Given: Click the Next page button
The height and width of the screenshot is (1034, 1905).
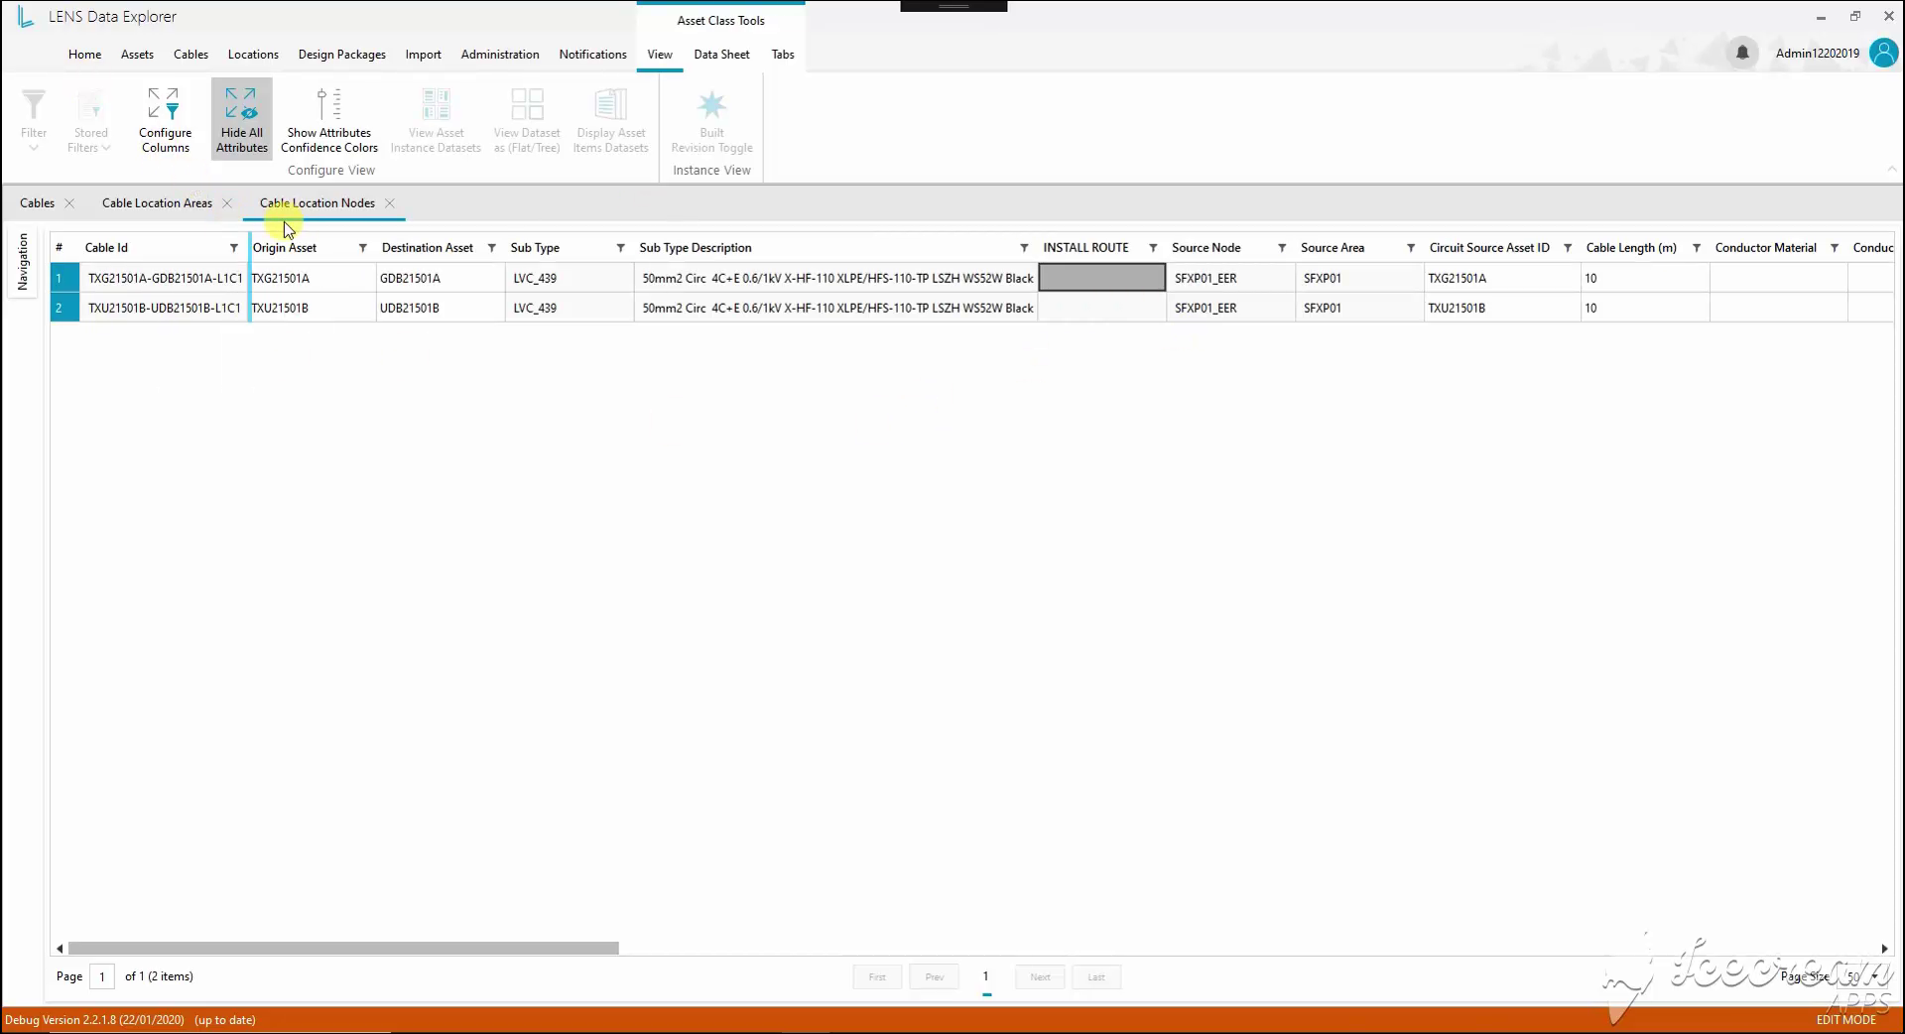Looking at the screenshot, I should [1040, 977].
